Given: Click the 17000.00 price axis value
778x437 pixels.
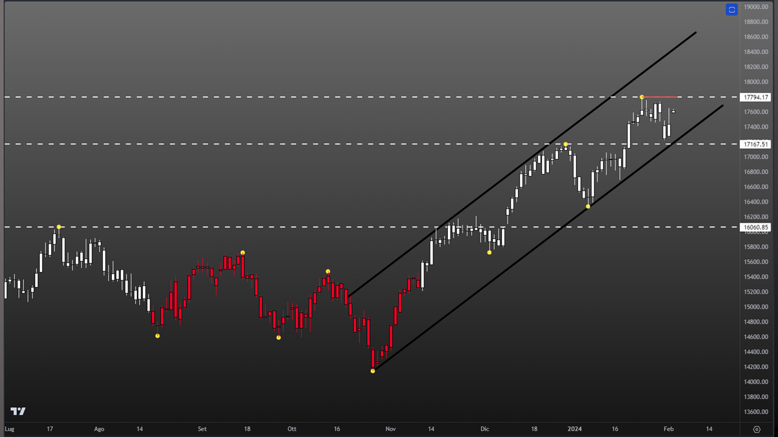Looking at the screenshot, I should click(x=756, y=157).
